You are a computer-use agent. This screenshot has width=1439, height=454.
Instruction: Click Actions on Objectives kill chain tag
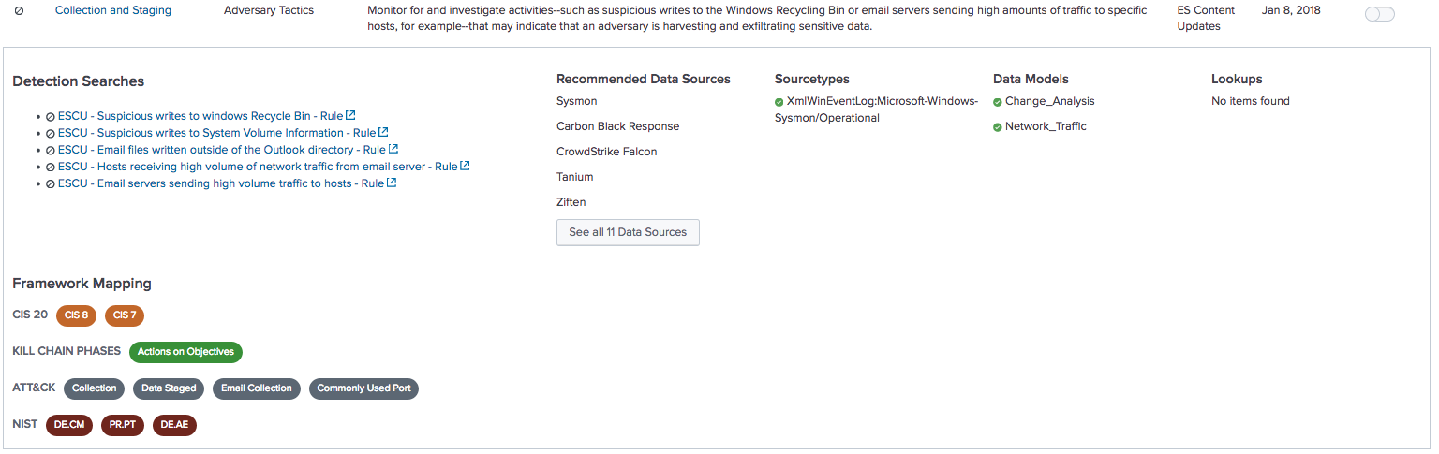click(185, 352)
